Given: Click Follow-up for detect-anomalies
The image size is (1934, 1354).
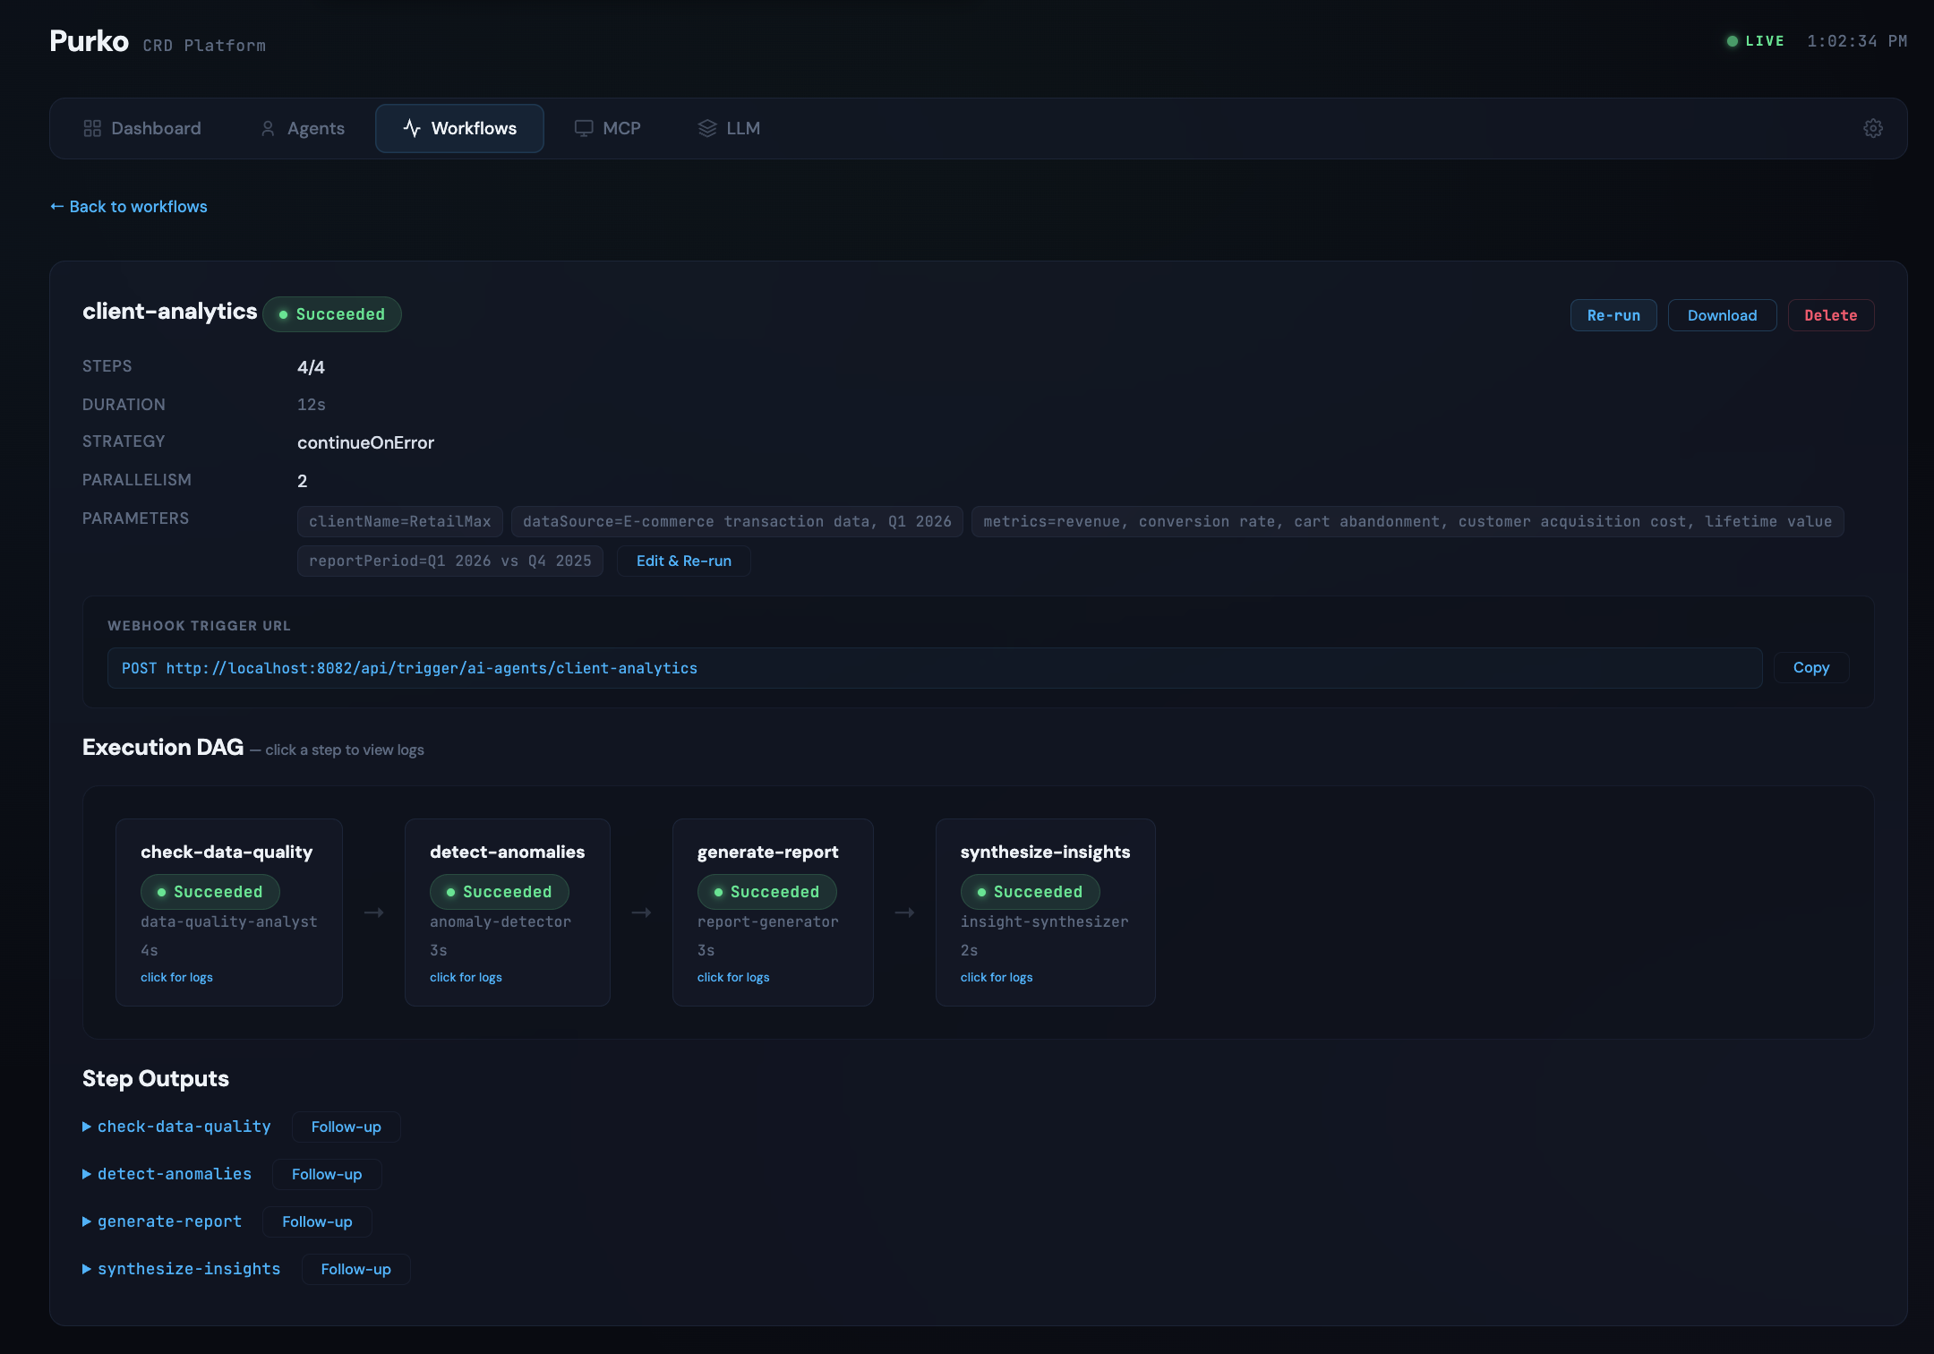Looking at the screenshot, I should pos(327,1174).
